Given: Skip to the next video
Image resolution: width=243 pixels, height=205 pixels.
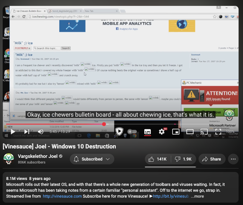Looking at the screenshot, I should [x=27, y=132].
